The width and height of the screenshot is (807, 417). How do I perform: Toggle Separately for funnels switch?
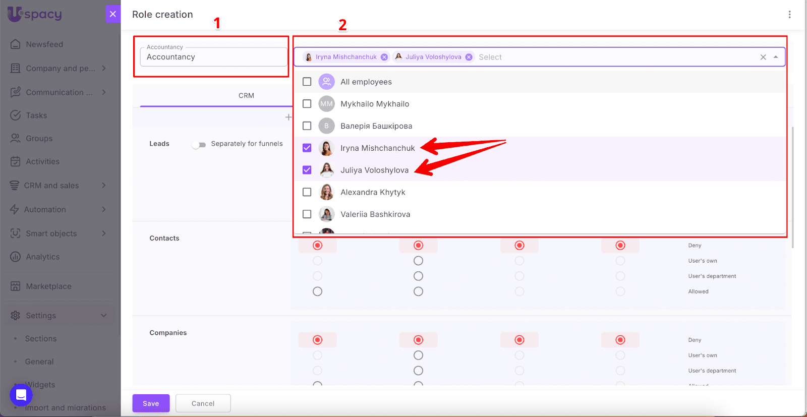pyautogui.click(x=199, y=145)
